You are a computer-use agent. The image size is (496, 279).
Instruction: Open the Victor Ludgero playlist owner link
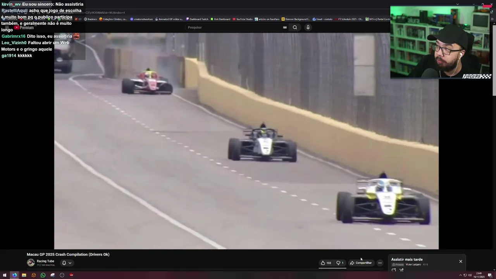pyautogui.click(x=413, y=265)
